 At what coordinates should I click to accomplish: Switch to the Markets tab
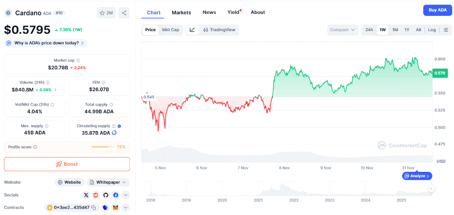[x=181, y=12]
